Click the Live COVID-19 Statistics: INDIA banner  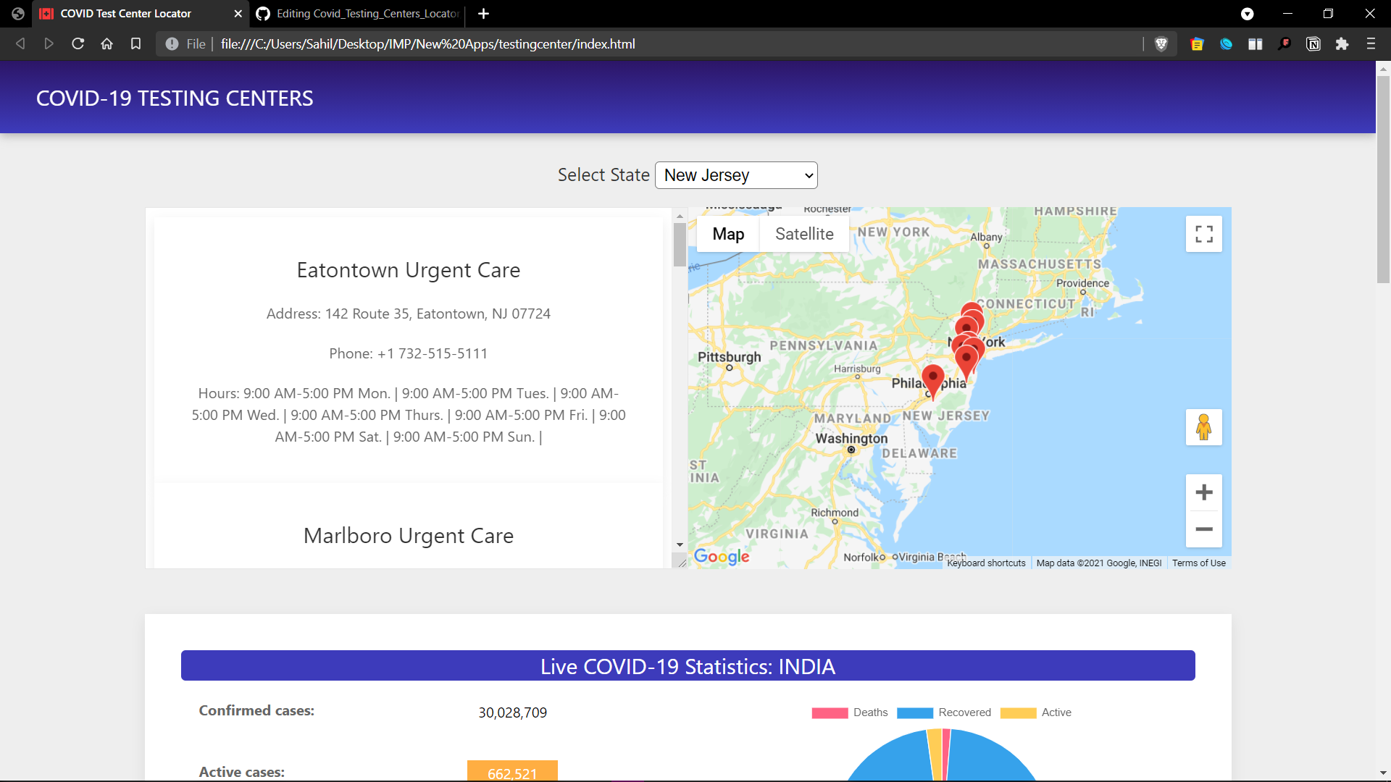coord(688,666)
